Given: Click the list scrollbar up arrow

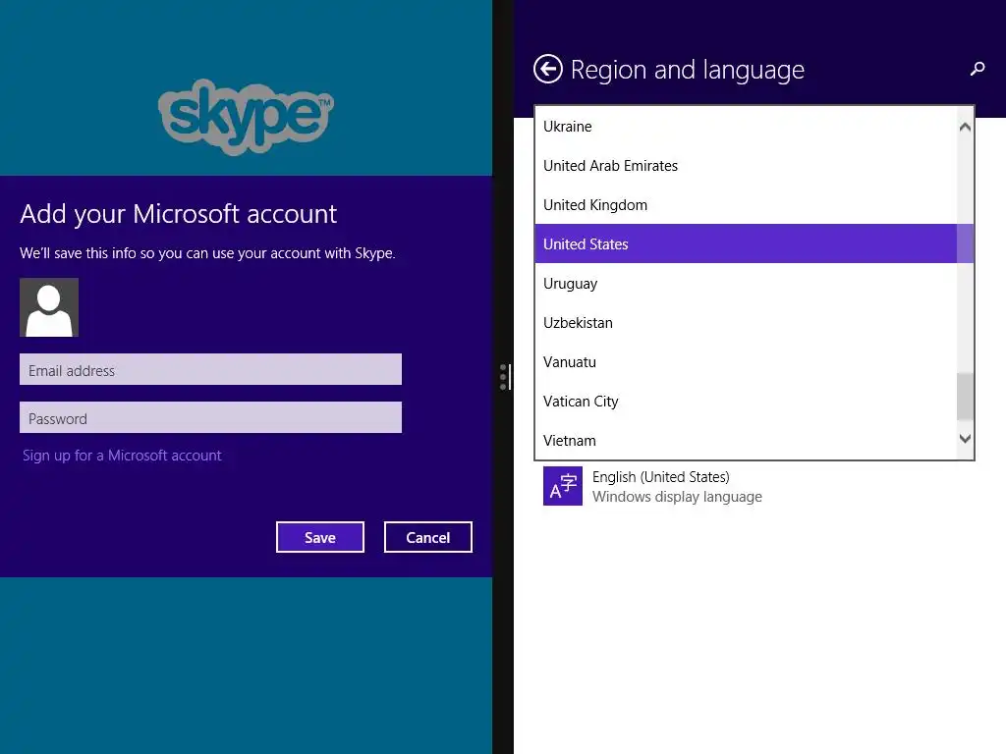Looking at the screenshot, I should tap(965, 127).
